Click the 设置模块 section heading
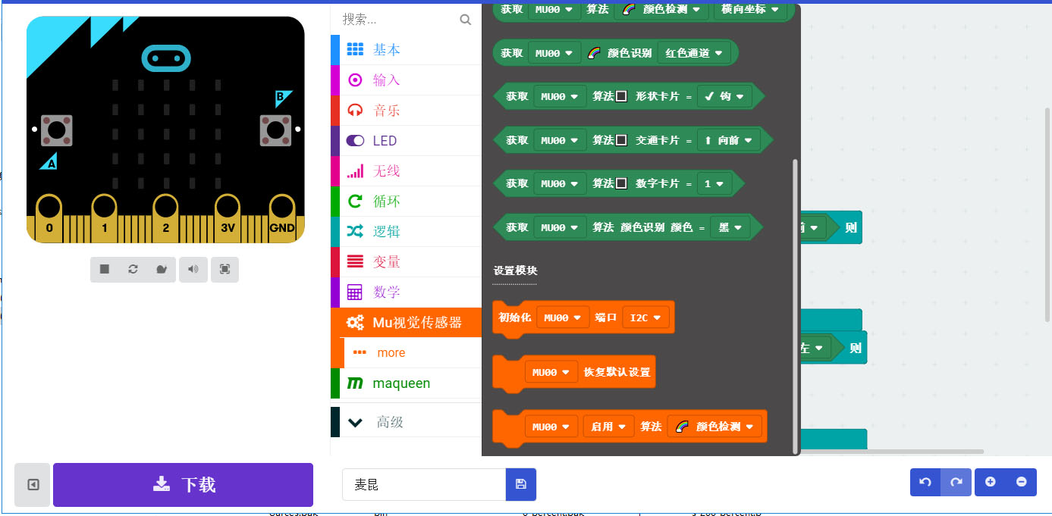This screenshot has width=1052, height=516. click(x=516, y=271)
